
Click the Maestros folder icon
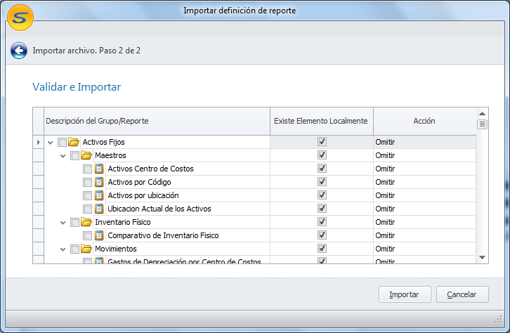tap(86, 155)
